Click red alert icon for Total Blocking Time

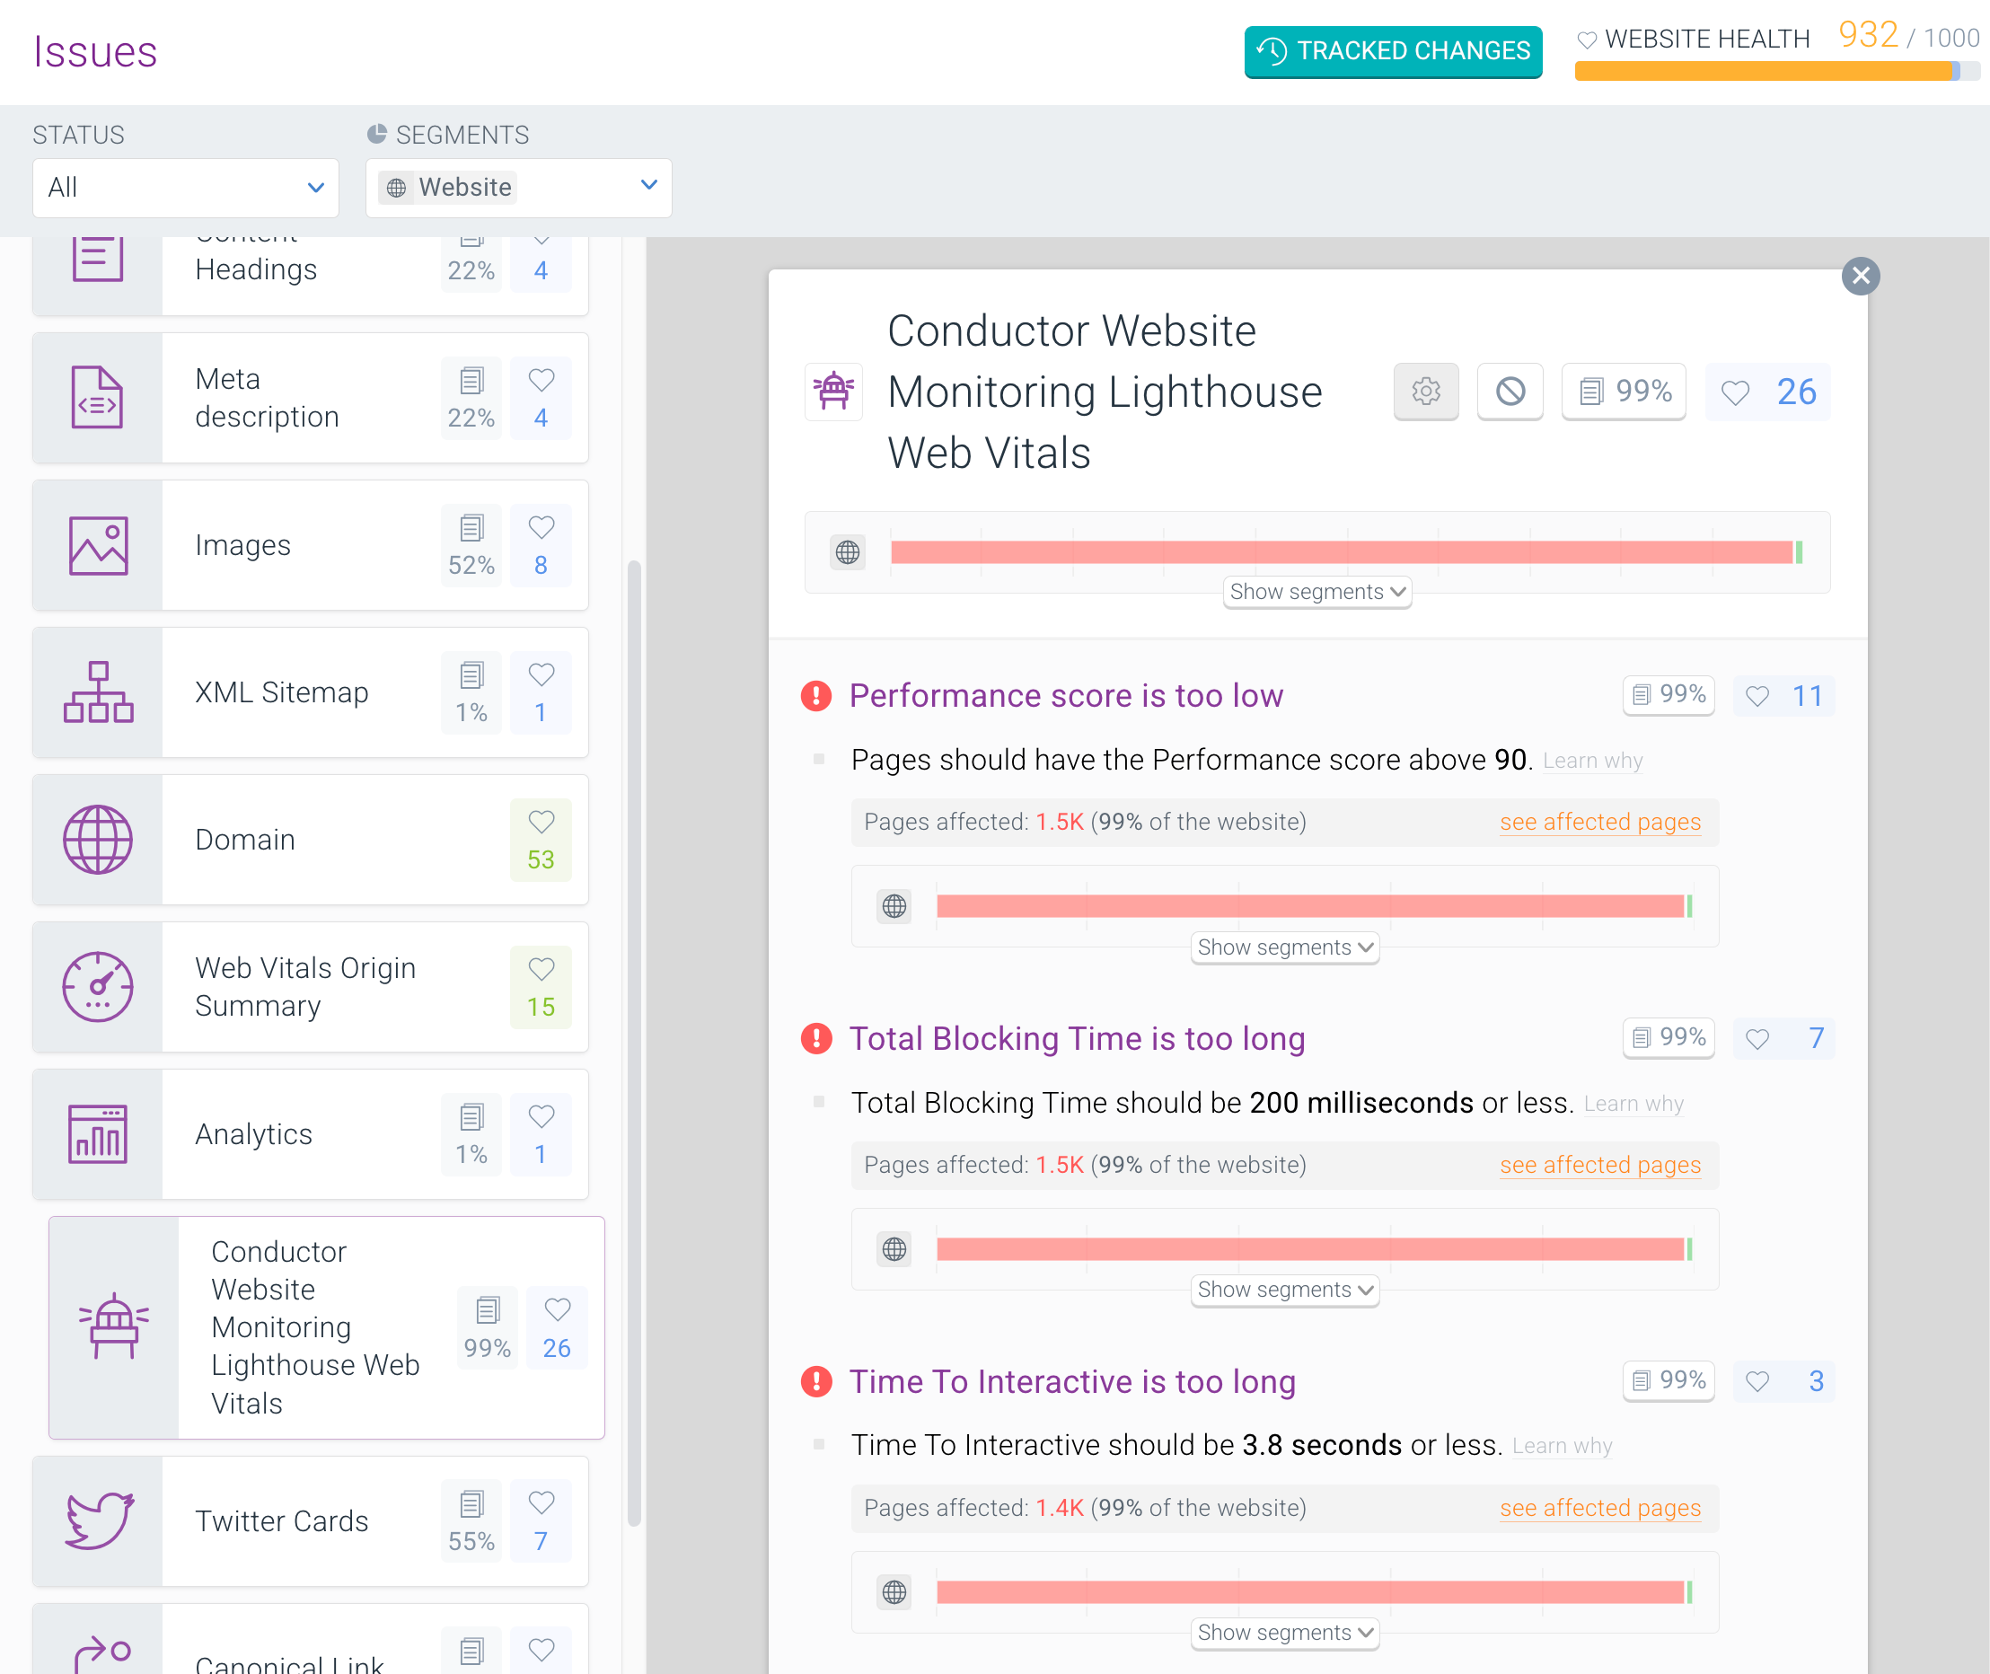pyautogui.click(x=816, y=1038)
